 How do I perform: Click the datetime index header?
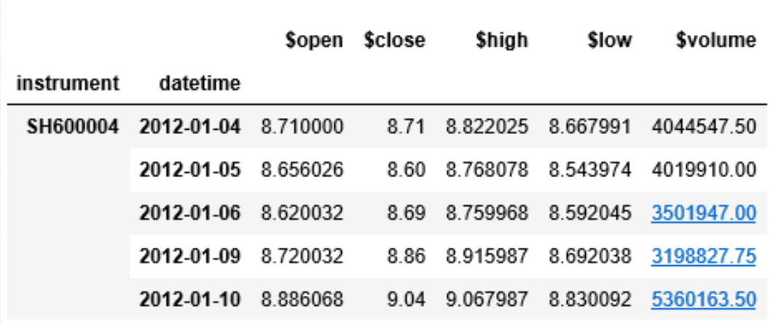200,83
